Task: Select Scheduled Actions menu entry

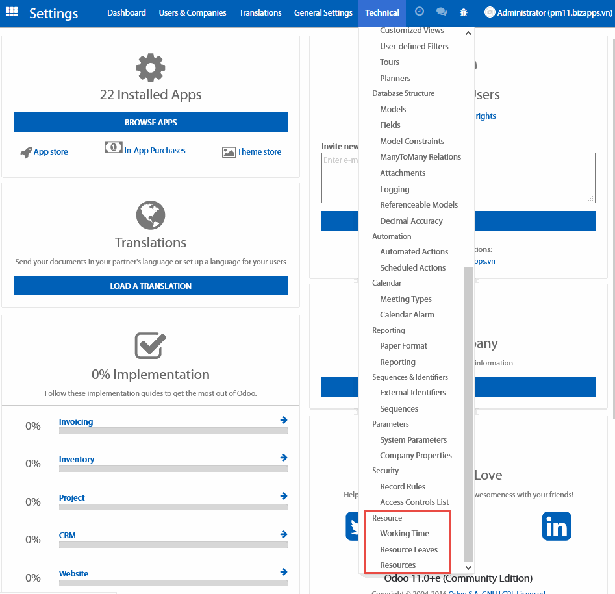Action: pos(412,267)
